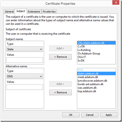Remove the selected alternative name entry
Image resolution: width=122 pixels, height=122 pixels.
(x=60, y=93)
